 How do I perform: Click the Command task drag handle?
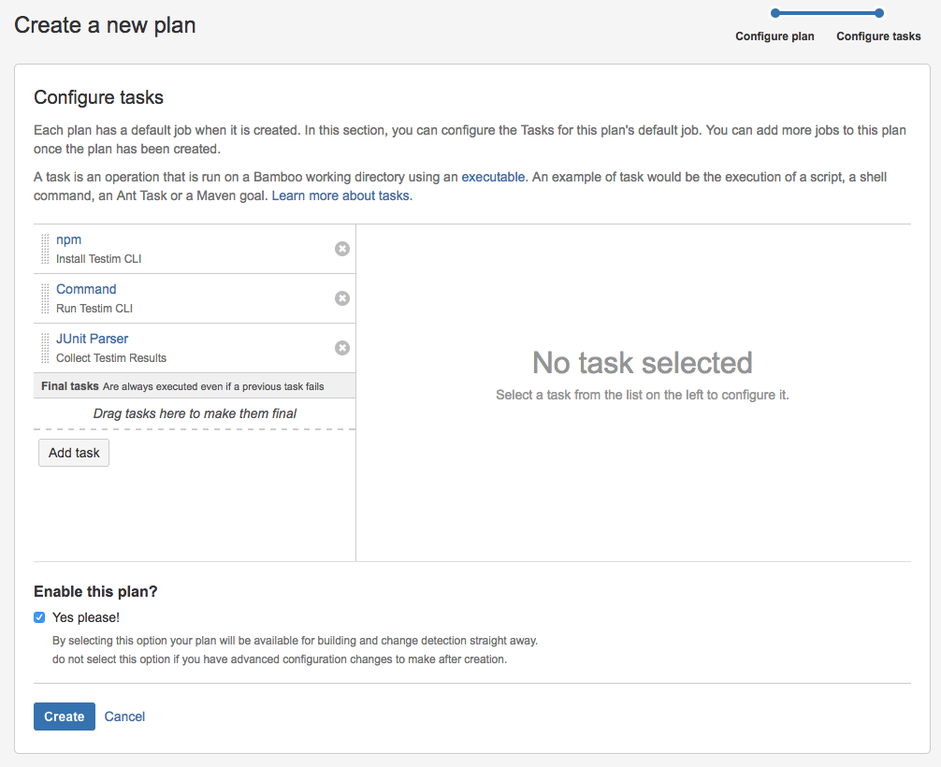pyautogui.click(x=45, y=298)
